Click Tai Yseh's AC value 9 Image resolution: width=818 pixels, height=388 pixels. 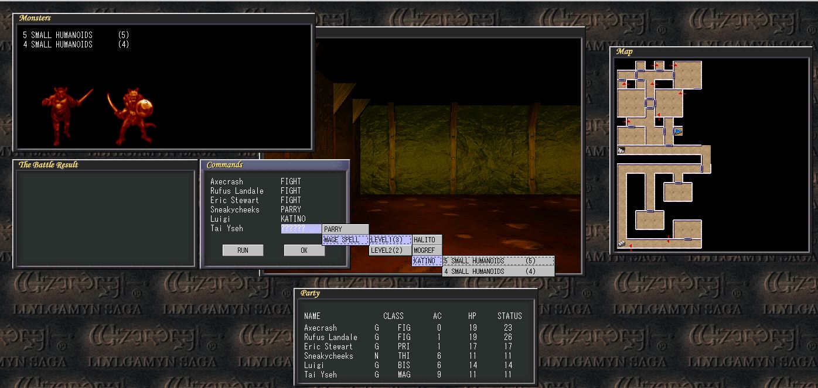(x=438, y=375)
